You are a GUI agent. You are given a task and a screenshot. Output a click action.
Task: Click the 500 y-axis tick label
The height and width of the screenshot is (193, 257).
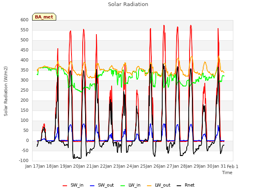[24, 40]
